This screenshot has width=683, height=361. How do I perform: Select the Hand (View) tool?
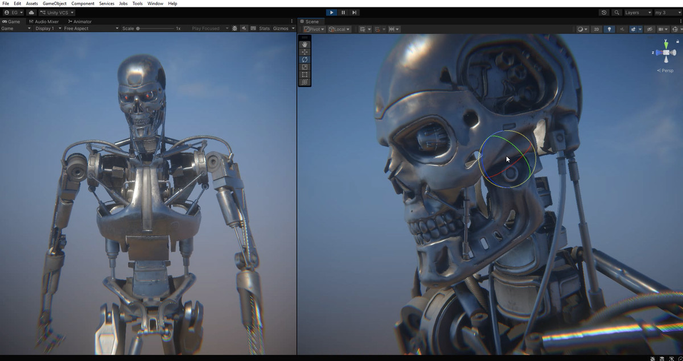click(x=305, y=44)
